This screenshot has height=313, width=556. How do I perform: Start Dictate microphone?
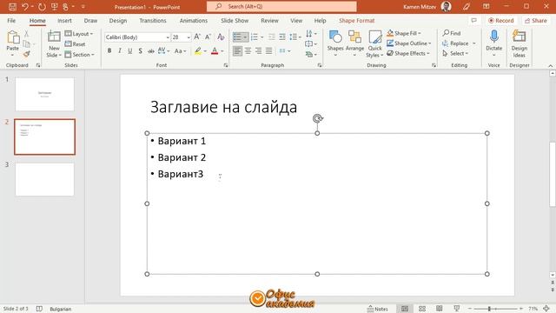click(494, 43)
